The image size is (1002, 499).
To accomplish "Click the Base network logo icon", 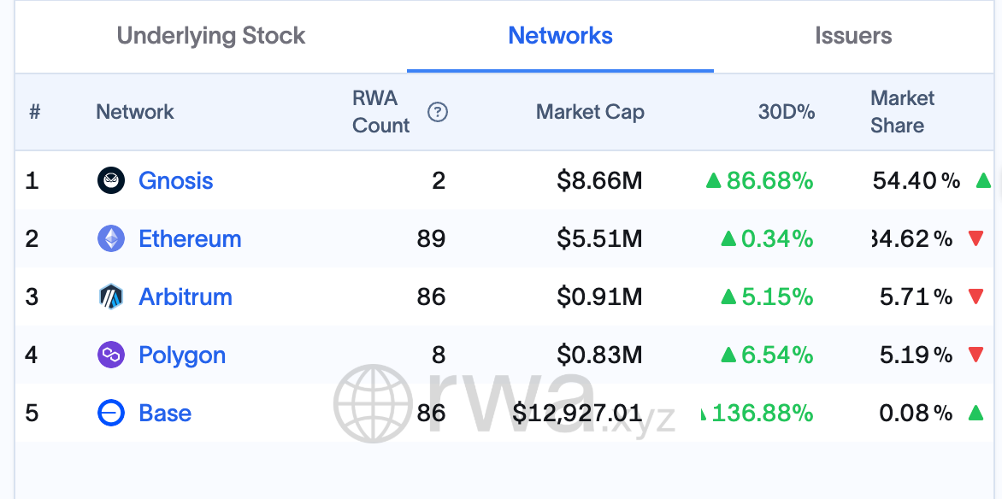I will [110, 413].
